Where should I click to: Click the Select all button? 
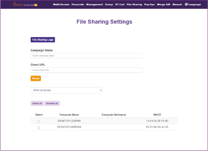pyautogui.click(x=37, y=104)
